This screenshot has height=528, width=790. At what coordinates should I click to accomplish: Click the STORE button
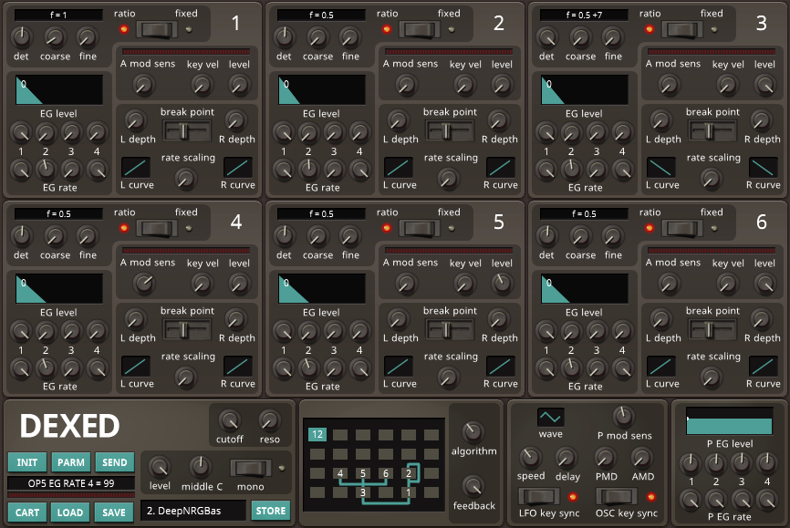click(270, 511)
